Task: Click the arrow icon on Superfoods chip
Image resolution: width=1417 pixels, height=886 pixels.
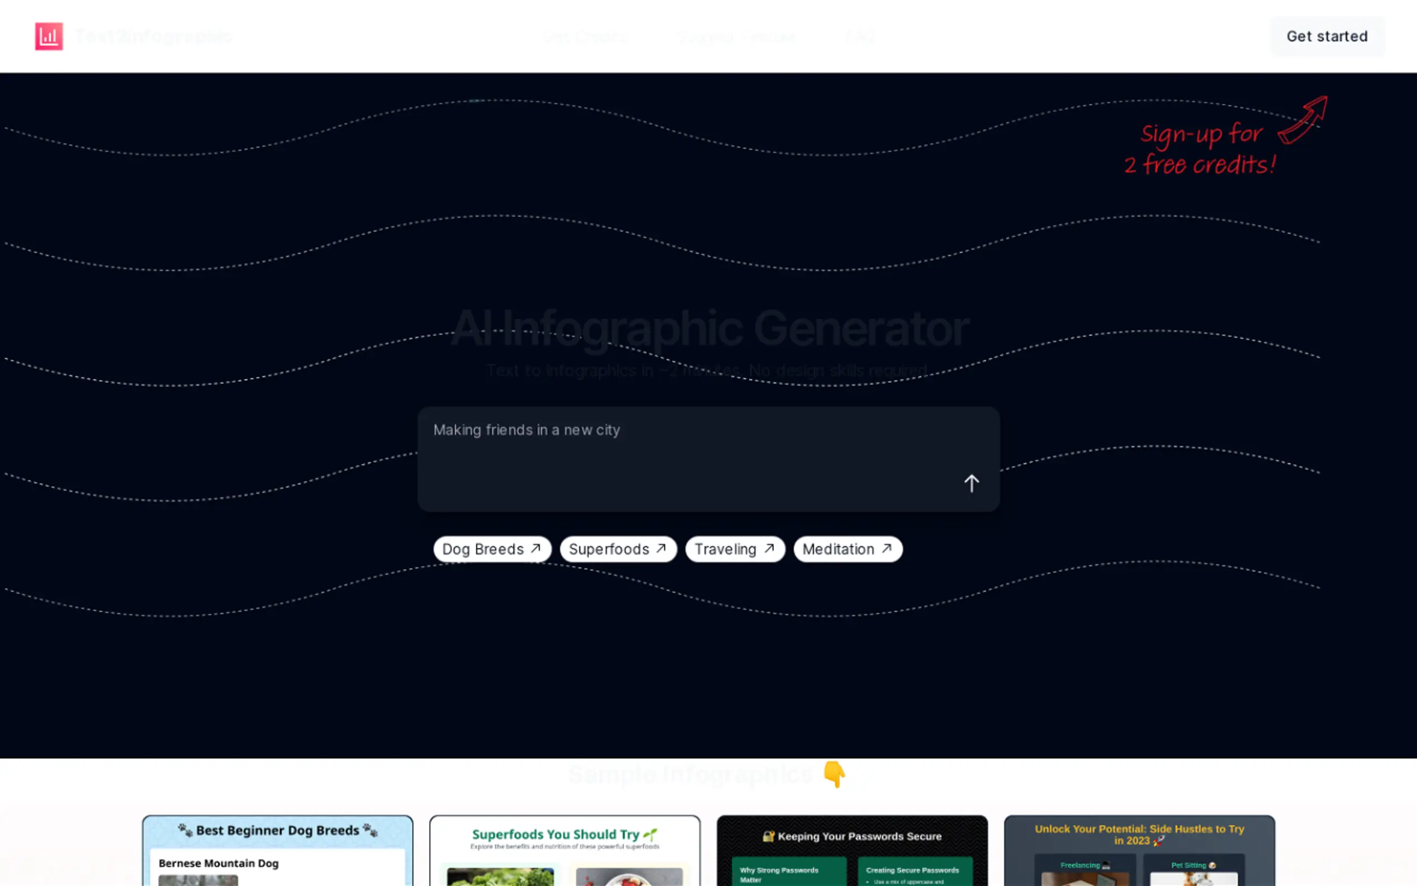Action: [661, 548]
